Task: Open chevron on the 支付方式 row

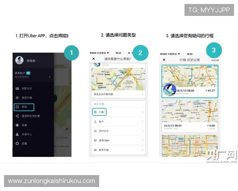Action: click(x=142, y=131)
